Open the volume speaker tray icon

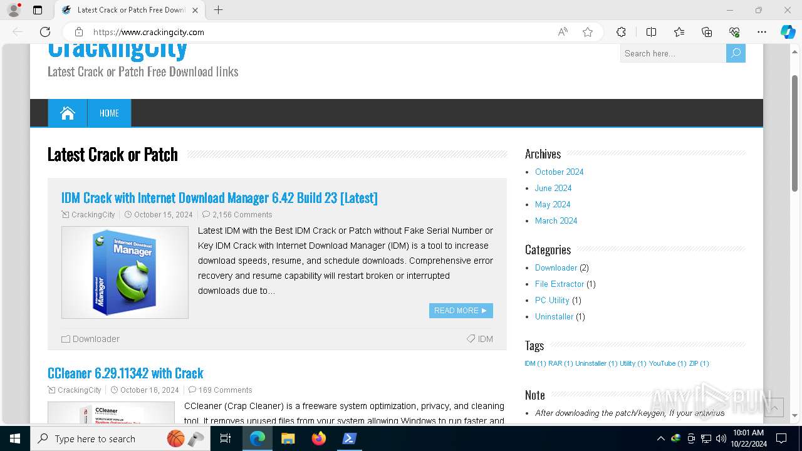click(x=721, y=438)
